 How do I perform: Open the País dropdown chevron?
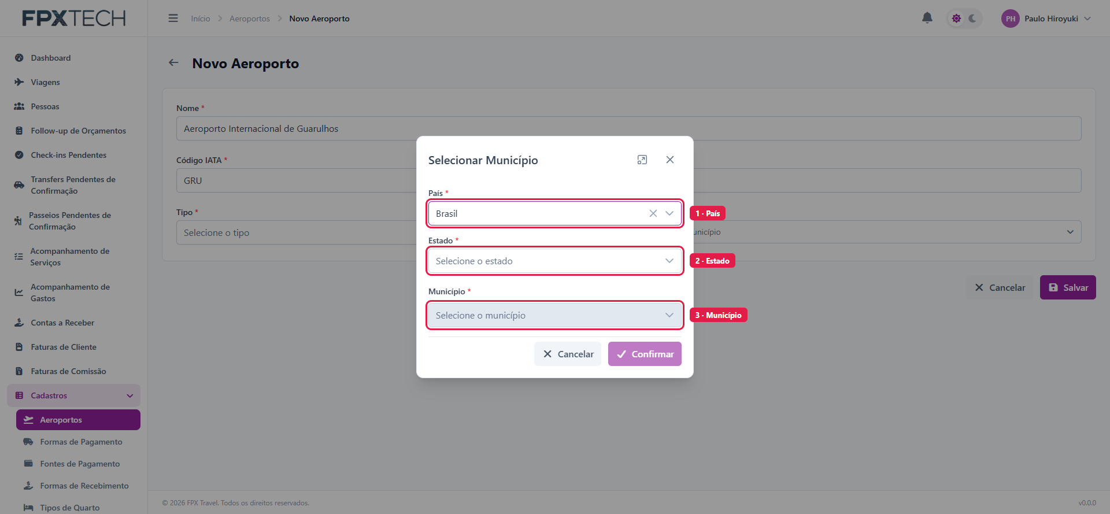[669, 213]
